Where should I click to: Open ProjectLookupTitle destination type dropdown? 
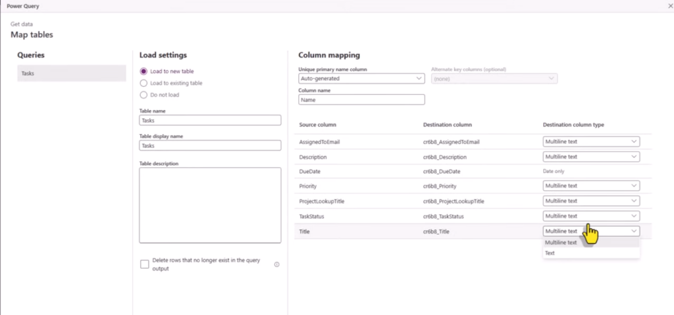pos(591,201)
